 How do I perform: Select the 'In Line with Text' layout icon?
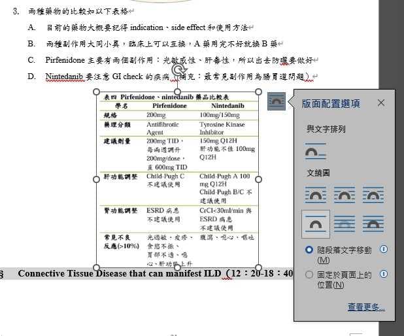click(316, 151)
